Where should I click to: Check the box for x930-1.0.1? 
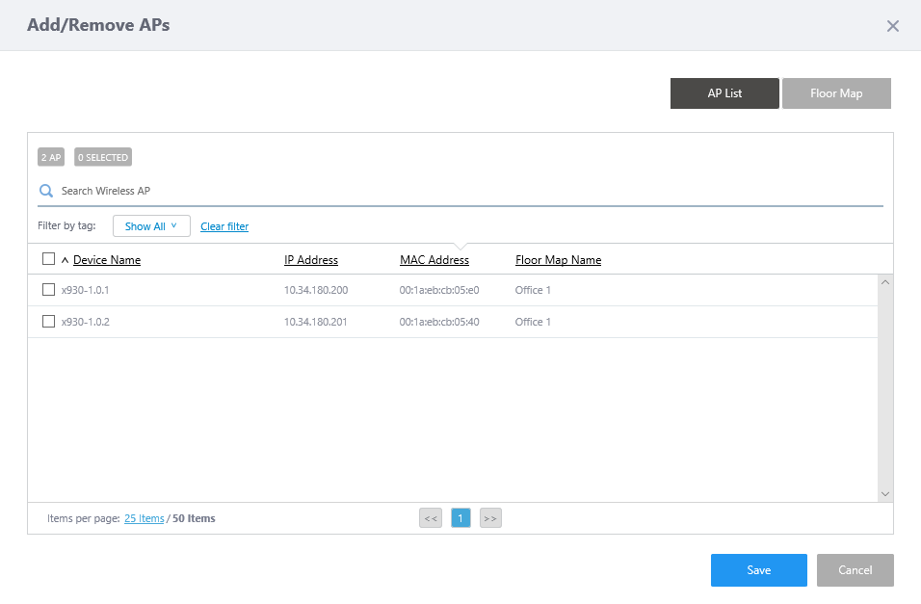[x=49, y=290]
